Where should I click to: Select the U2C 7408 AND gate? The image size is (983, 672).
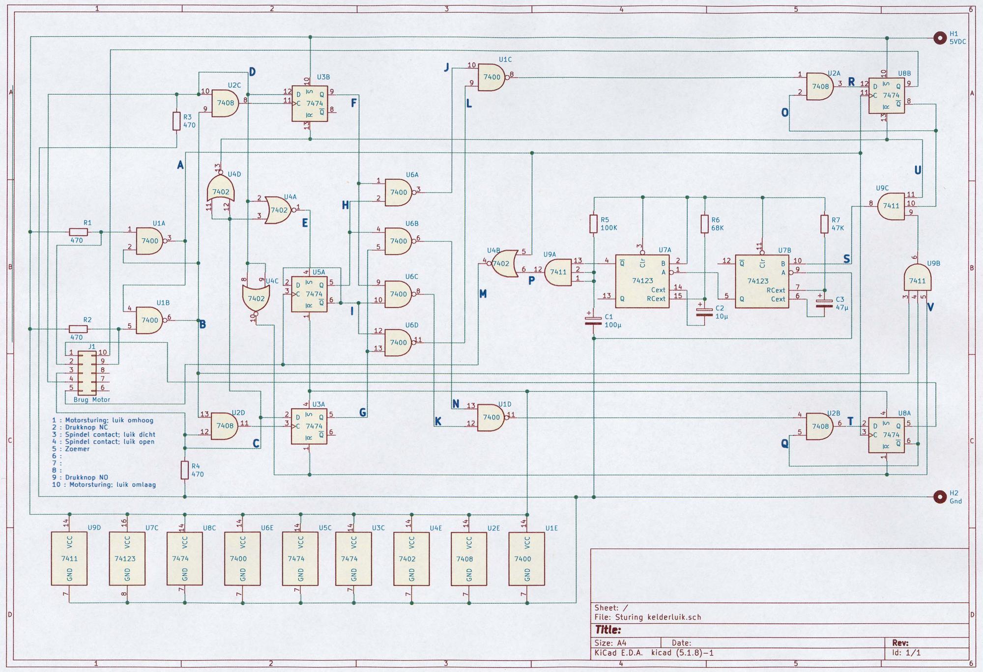225,103
